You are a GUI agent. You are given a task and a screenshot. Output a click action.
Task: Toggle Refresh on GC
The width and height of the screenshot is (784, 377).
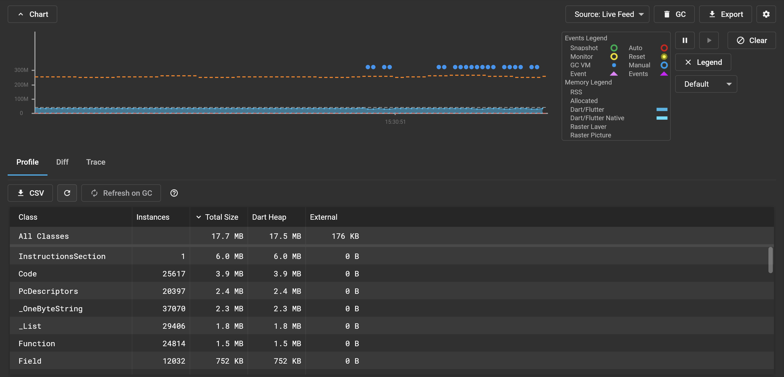click(x=121, y=193)
